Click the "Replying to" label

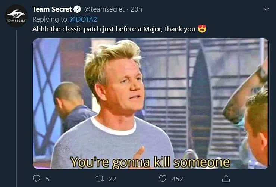click(x=50, y=19)
